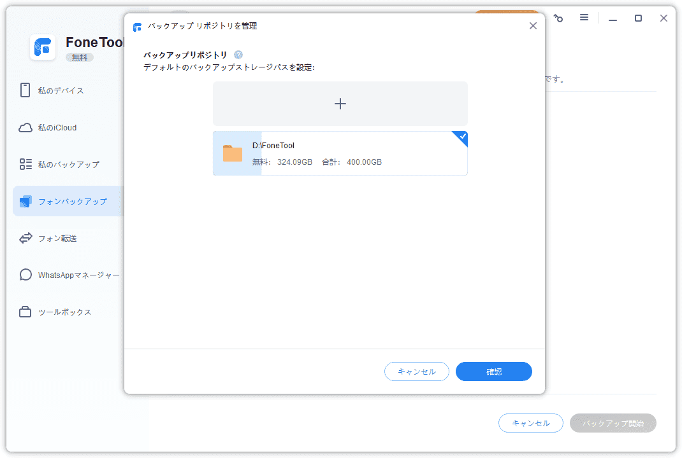Image resolution: width=682 pixels, height=458 pixels.
Task: Click the キャンセル button in the main window
Action: (x=530, y=423)
